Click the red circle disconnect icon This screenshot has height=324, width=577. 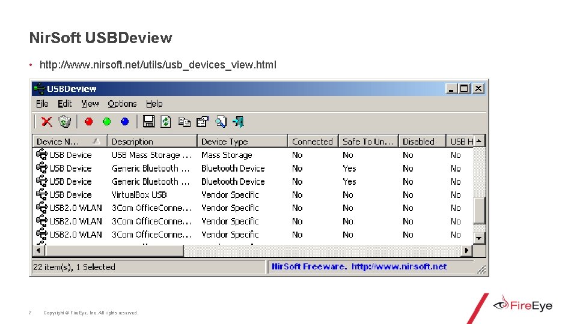(x=89, y=122)
